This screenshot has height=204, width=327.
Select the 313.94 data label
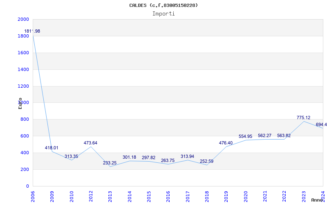pyautogui.click(x=187, y=156)
